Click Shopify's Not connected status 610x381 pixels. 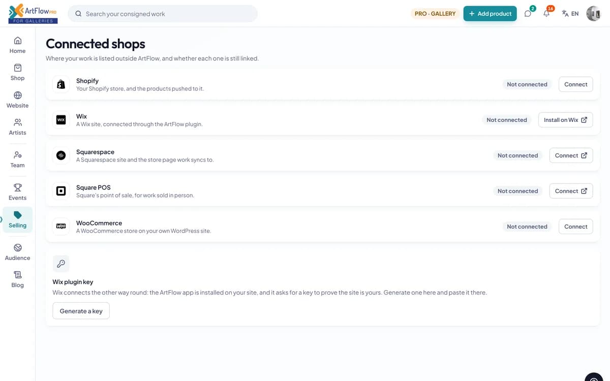point(527,84)
